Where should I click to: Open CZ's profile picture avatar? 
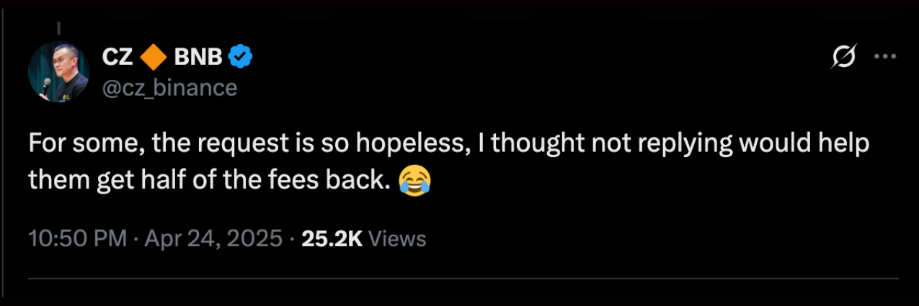coord(58,72)
